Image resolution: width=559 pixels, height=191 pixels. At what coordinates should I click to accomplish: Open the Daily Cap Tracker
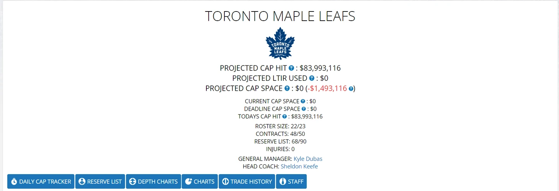click(41, 181)
